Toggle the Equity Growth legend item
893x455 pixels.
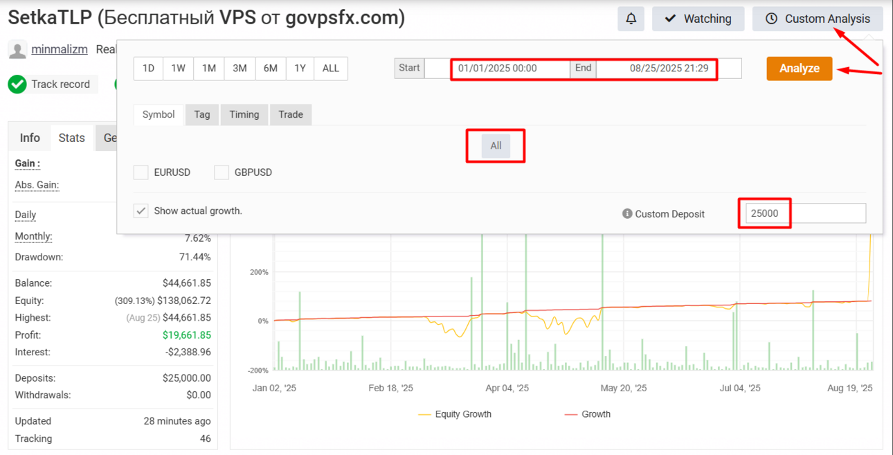click(x=455, y=414)
